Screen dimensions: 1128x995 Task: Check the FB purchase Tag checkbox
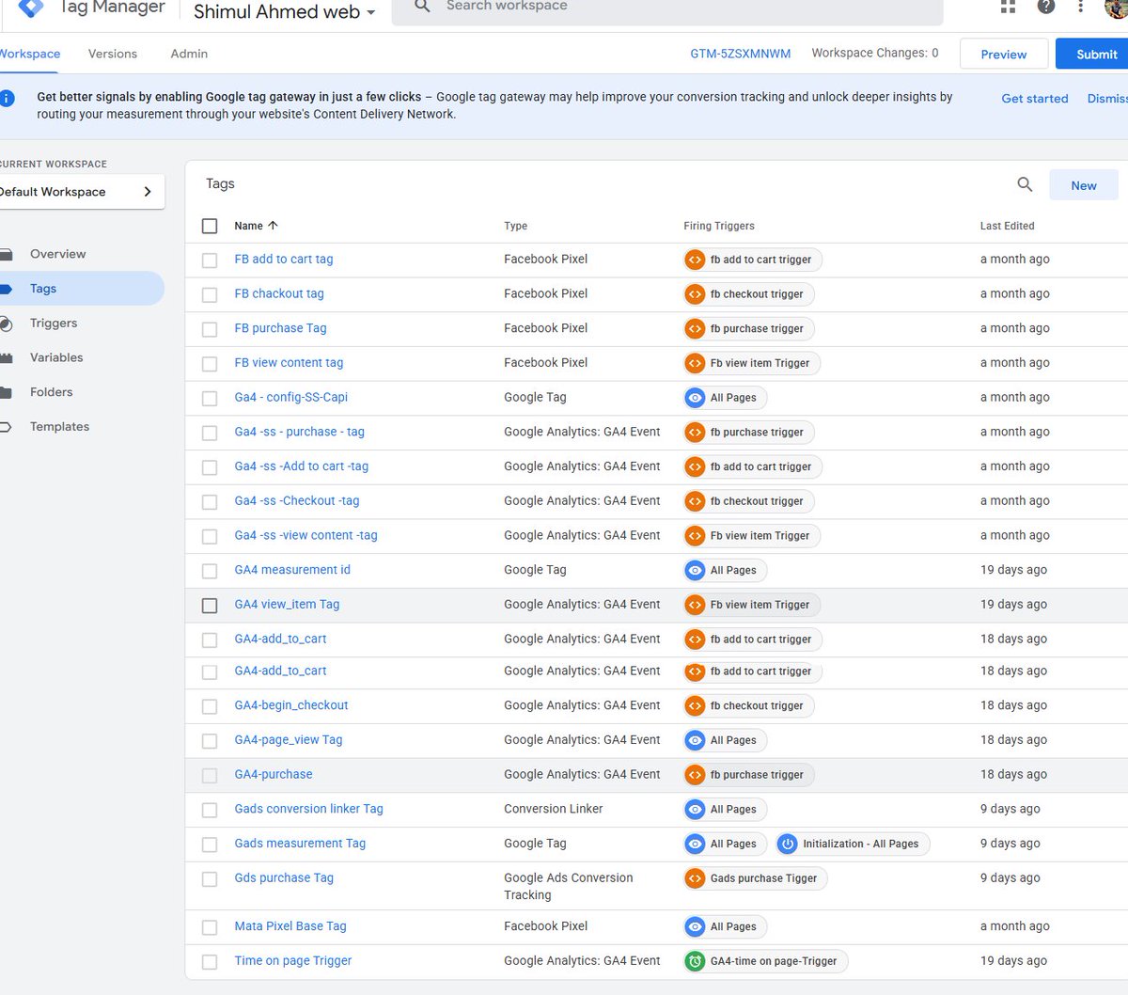pyautogui.click(x=210, y=329)
